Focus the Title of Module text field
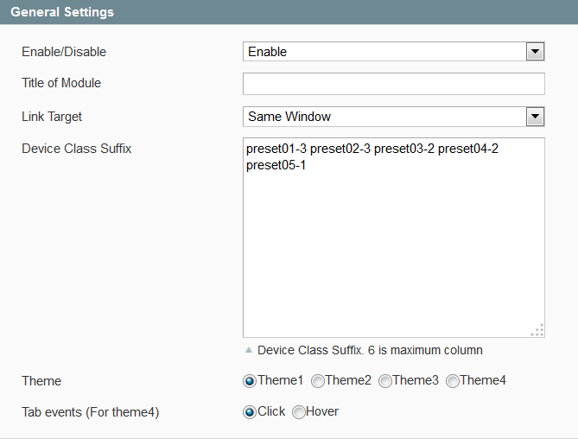 pyautogui.click(x=394, y=84)
